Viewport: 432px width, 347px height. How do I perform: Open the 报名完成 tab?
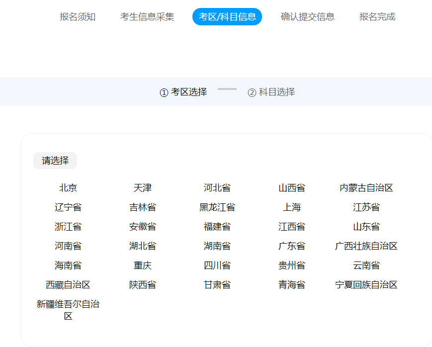[376, 16]
